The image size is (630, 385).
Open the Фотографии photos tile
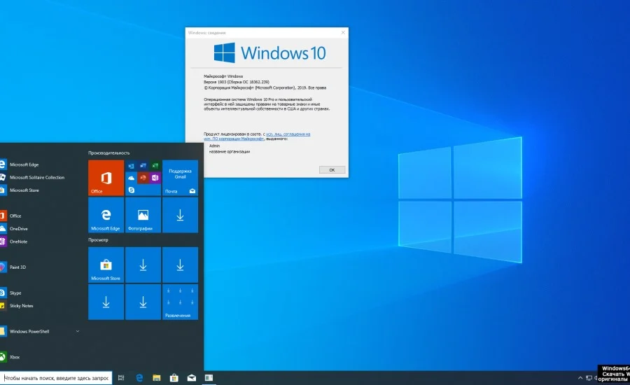[143, 215]
